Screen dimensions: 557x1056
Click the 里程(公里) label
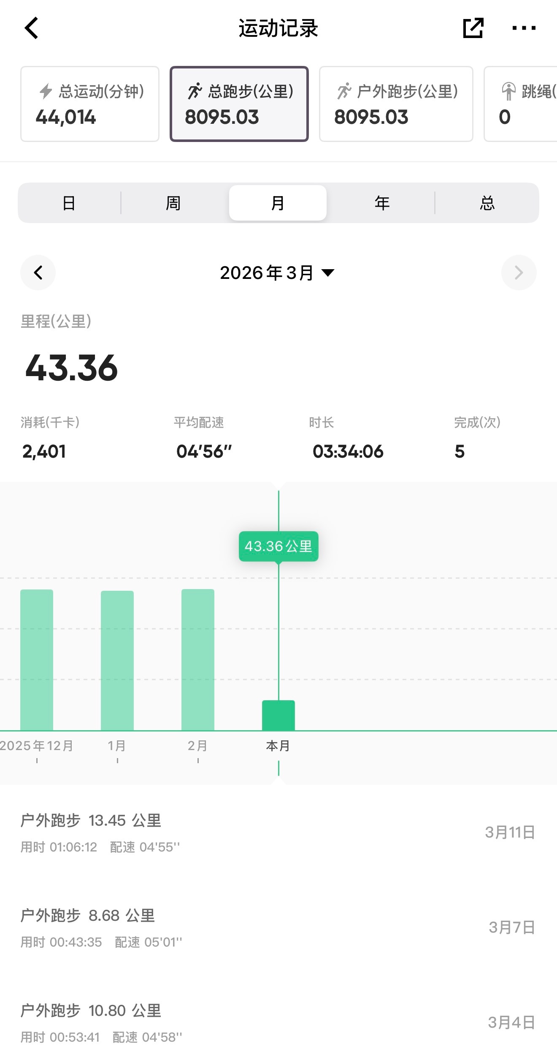click(56, 322)
